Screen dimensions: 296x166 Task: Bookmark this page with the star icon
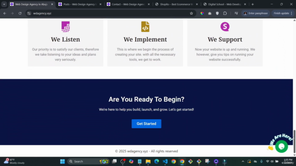[191, 13]
